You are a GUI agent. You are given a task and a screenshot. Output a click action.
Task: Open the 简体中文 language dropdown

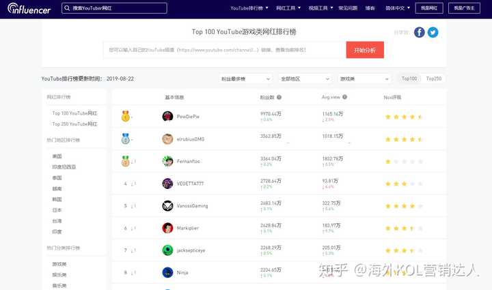(x=398, y=8)
